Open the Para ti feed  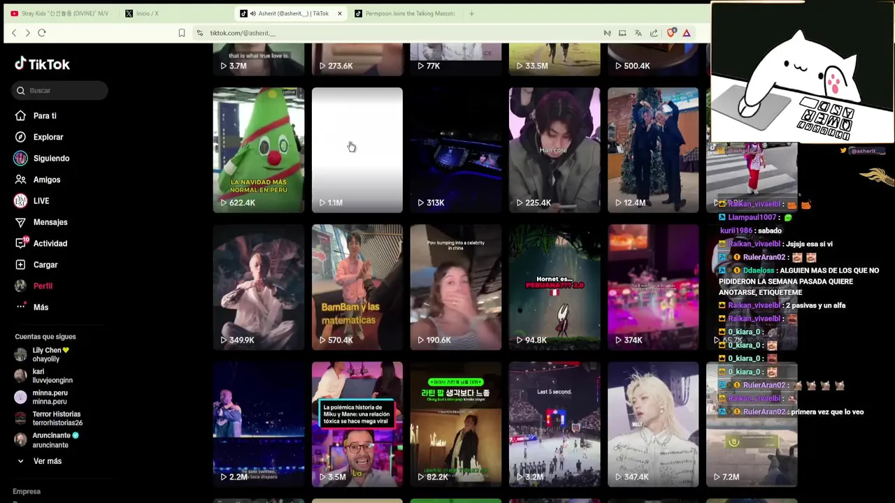coord(45,116)
